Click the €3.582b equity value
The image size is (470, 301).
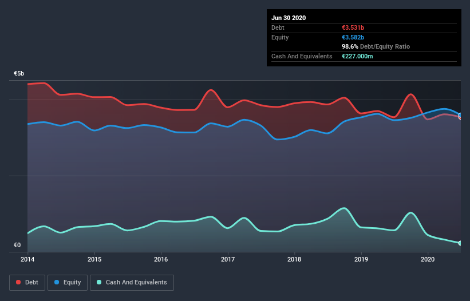[x=353, y=37]
